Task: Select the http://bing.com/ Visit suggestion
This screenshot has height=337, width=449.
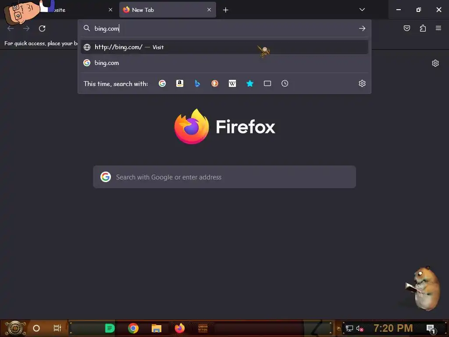Action: [224, 47]
